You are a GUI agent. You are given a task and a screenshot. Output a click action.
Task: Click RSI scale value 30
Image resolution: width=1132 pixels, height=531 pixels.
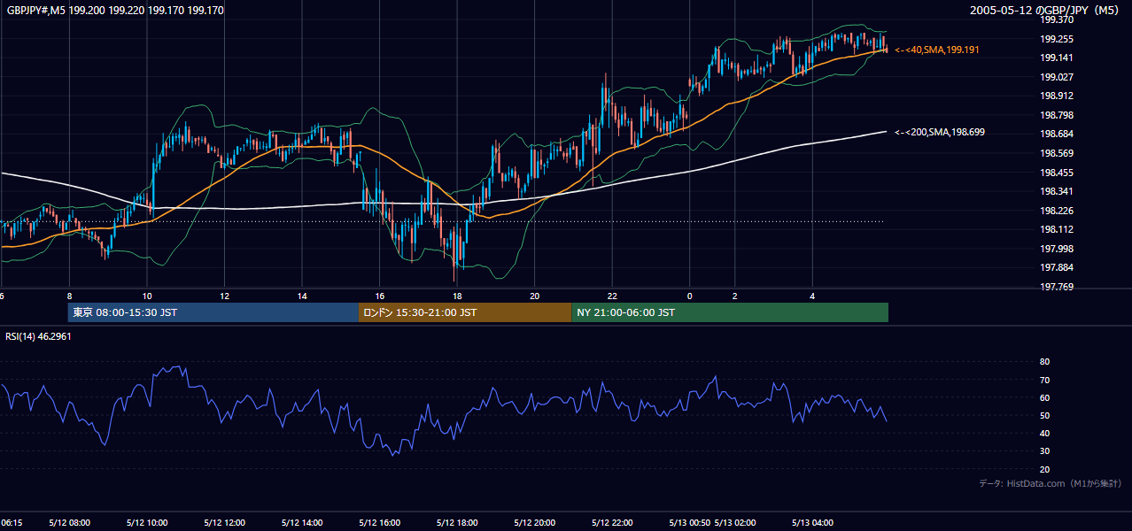pyautogui.click(x=1044, y=451)
